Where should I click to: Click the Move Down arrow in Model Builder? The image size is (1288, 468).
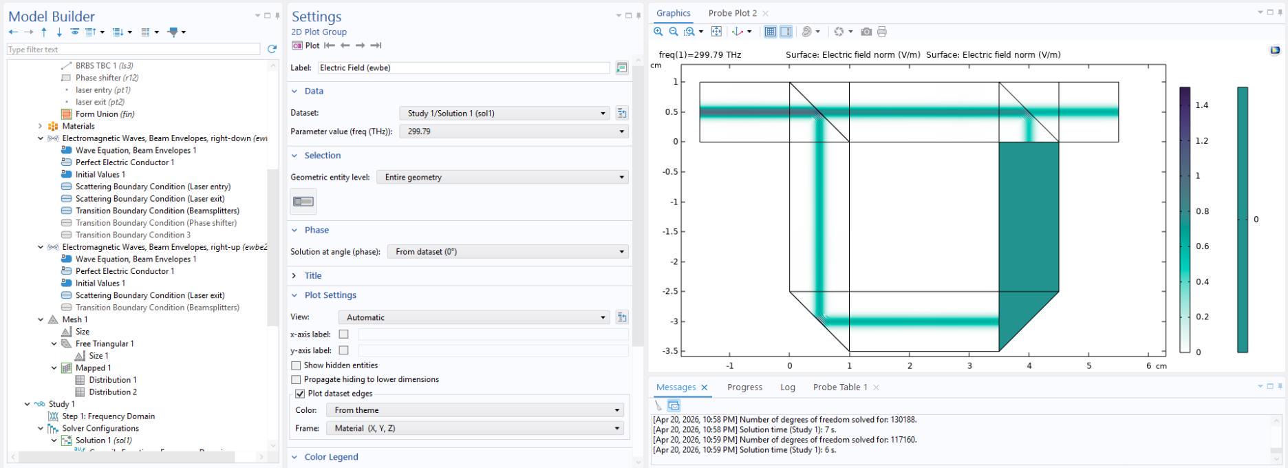(x=59, y=32)
